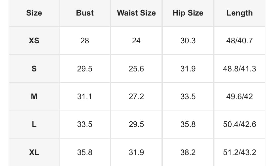Select the XL length value 51.2/43.2
Viewport: 274px width, 166px height.
(240, 152)
